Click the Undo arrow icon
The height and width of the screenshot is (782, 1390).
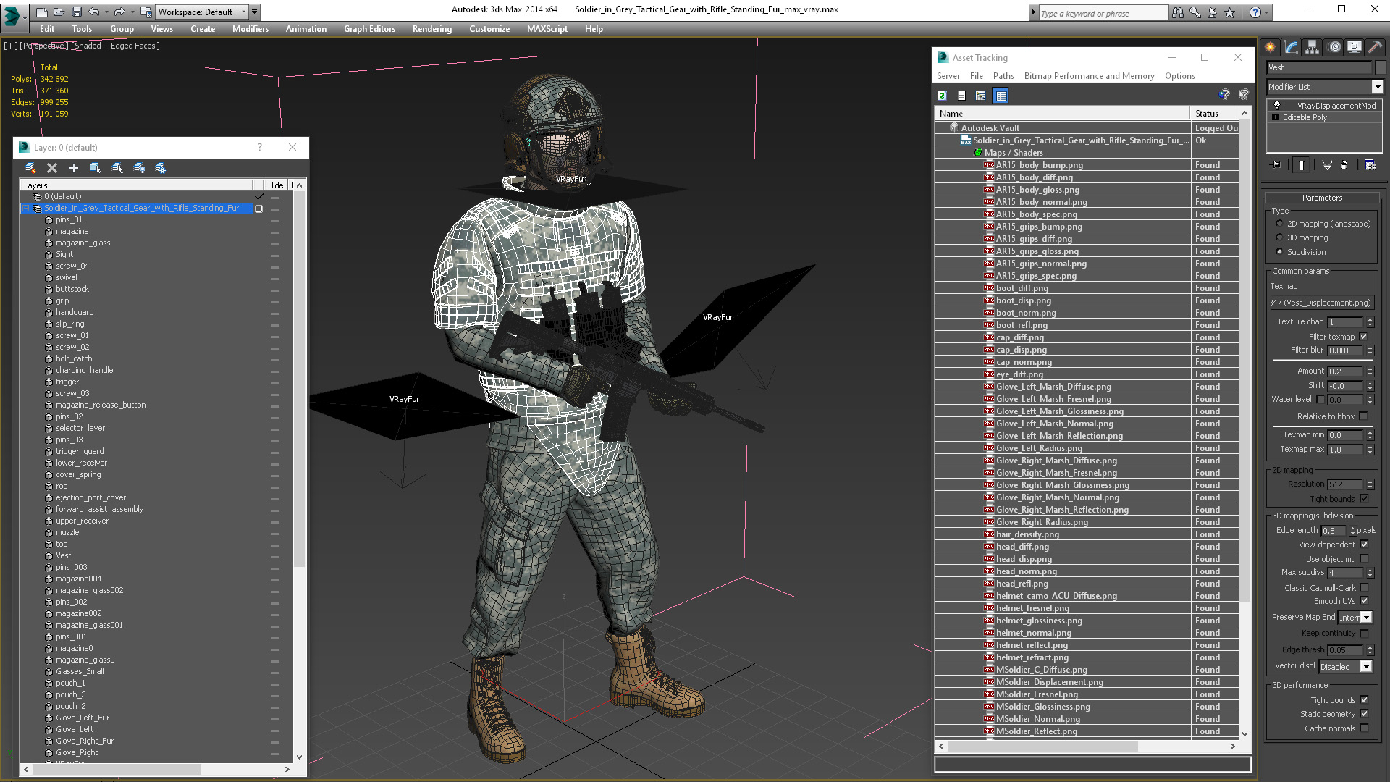[x=93, y=12]
